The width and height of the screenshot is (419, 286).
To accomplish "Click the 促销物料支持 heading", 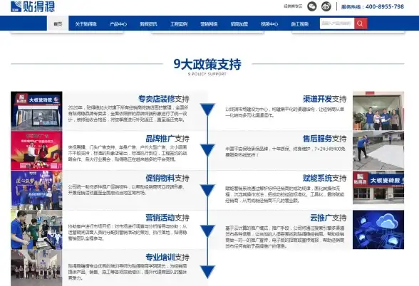I will 167,178.
